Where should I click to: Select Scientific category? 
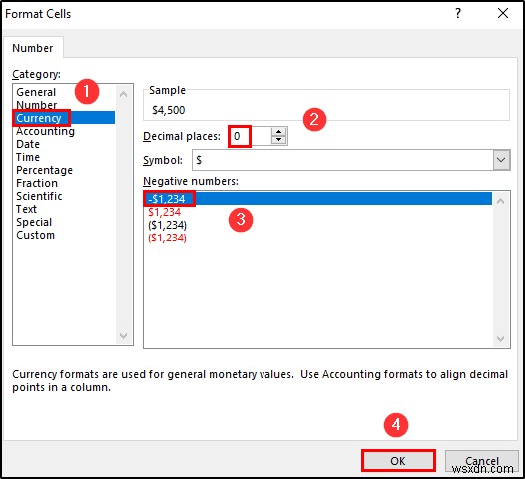39,196
